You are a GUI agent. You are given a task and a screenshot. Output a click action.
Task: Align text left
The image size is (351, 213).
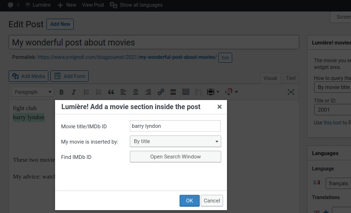click(x=124, y=92)
